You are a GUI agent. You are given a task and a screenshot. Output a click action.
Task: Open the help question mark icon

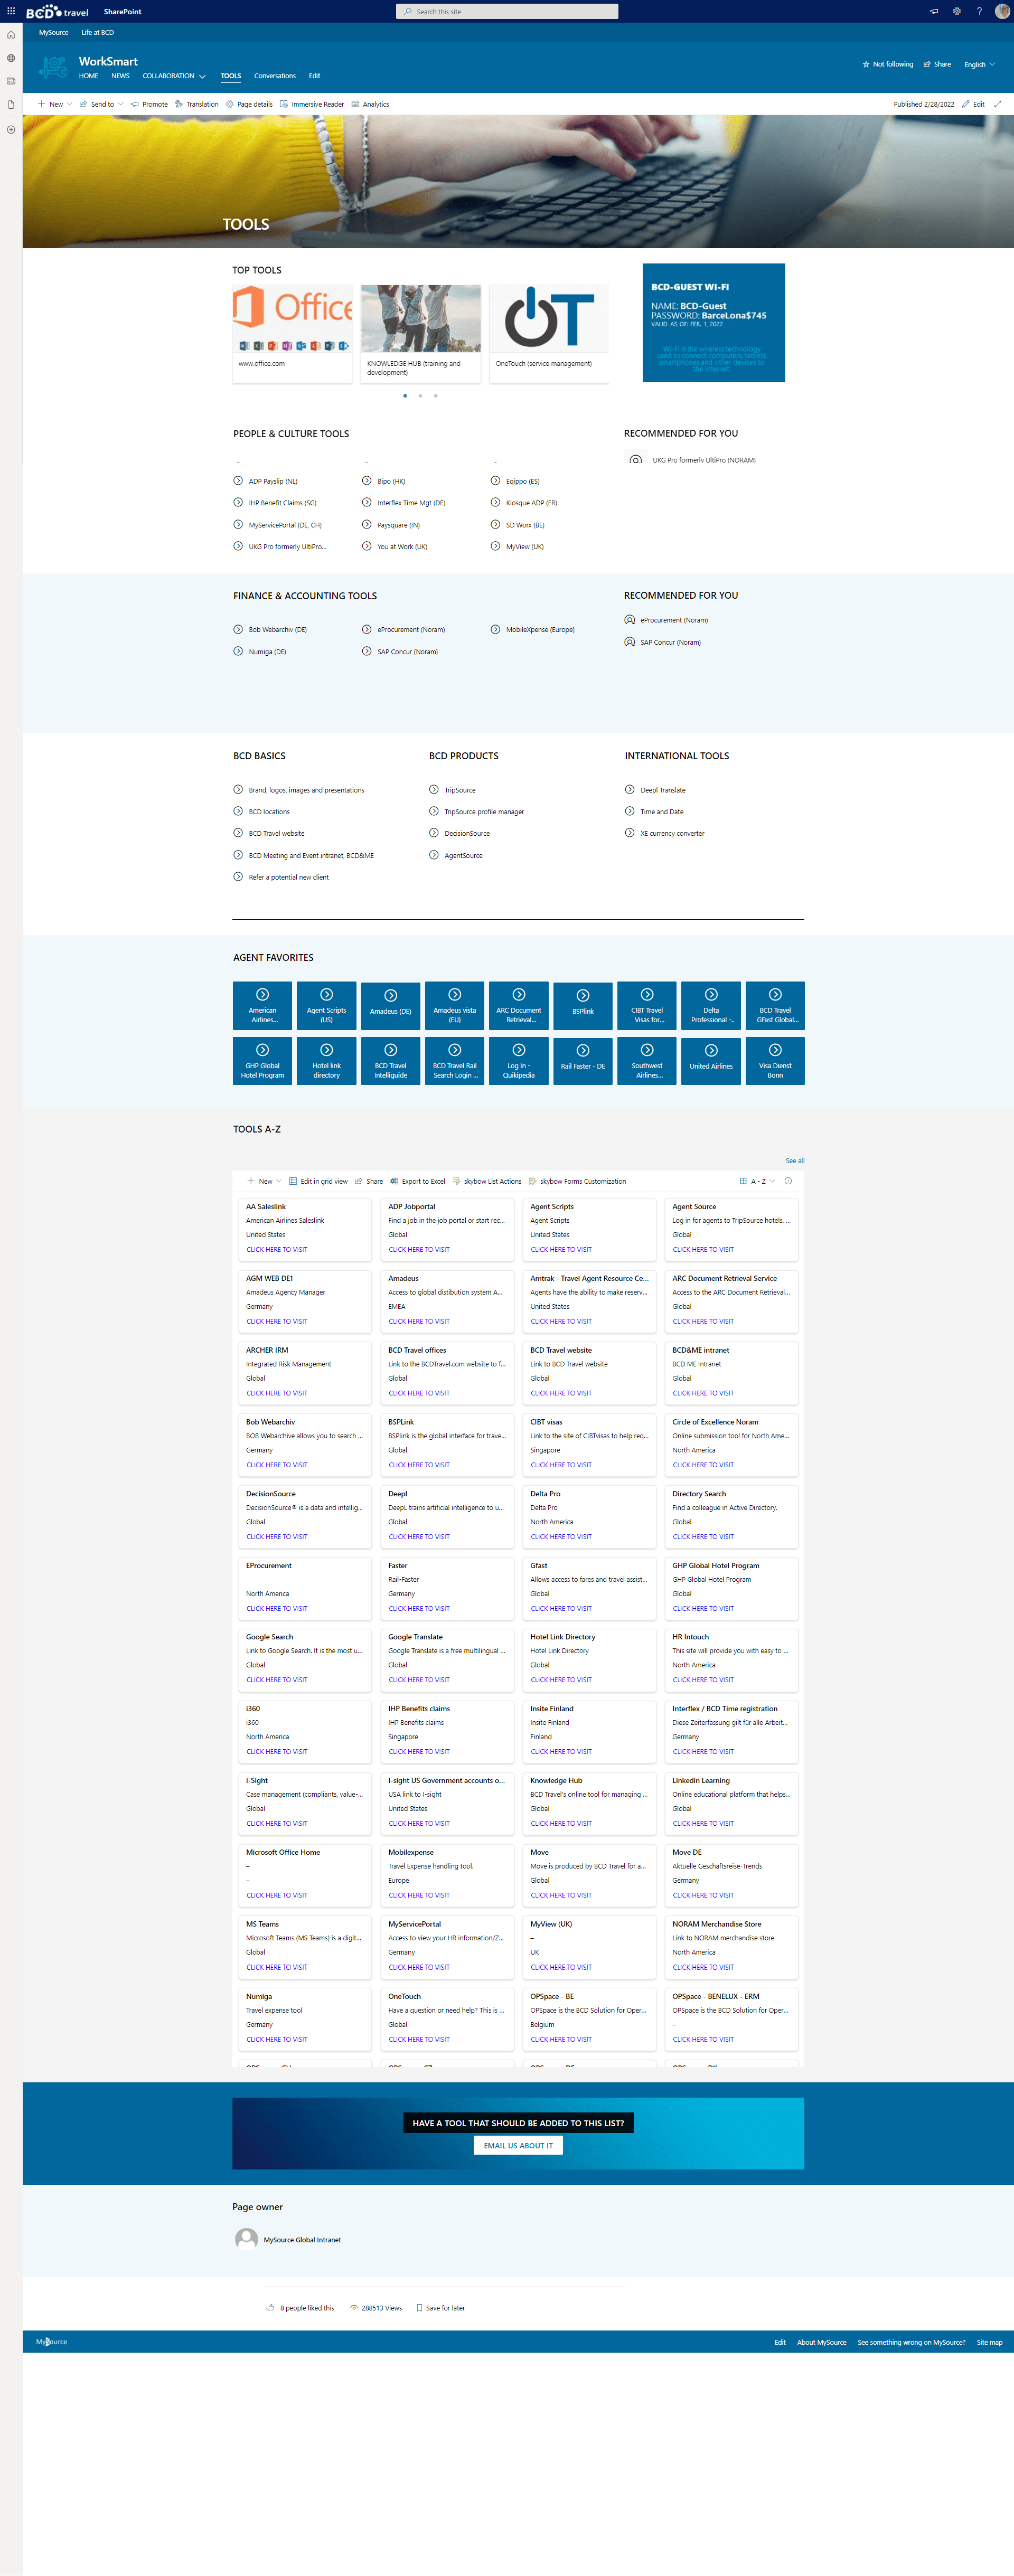[979, 11]
